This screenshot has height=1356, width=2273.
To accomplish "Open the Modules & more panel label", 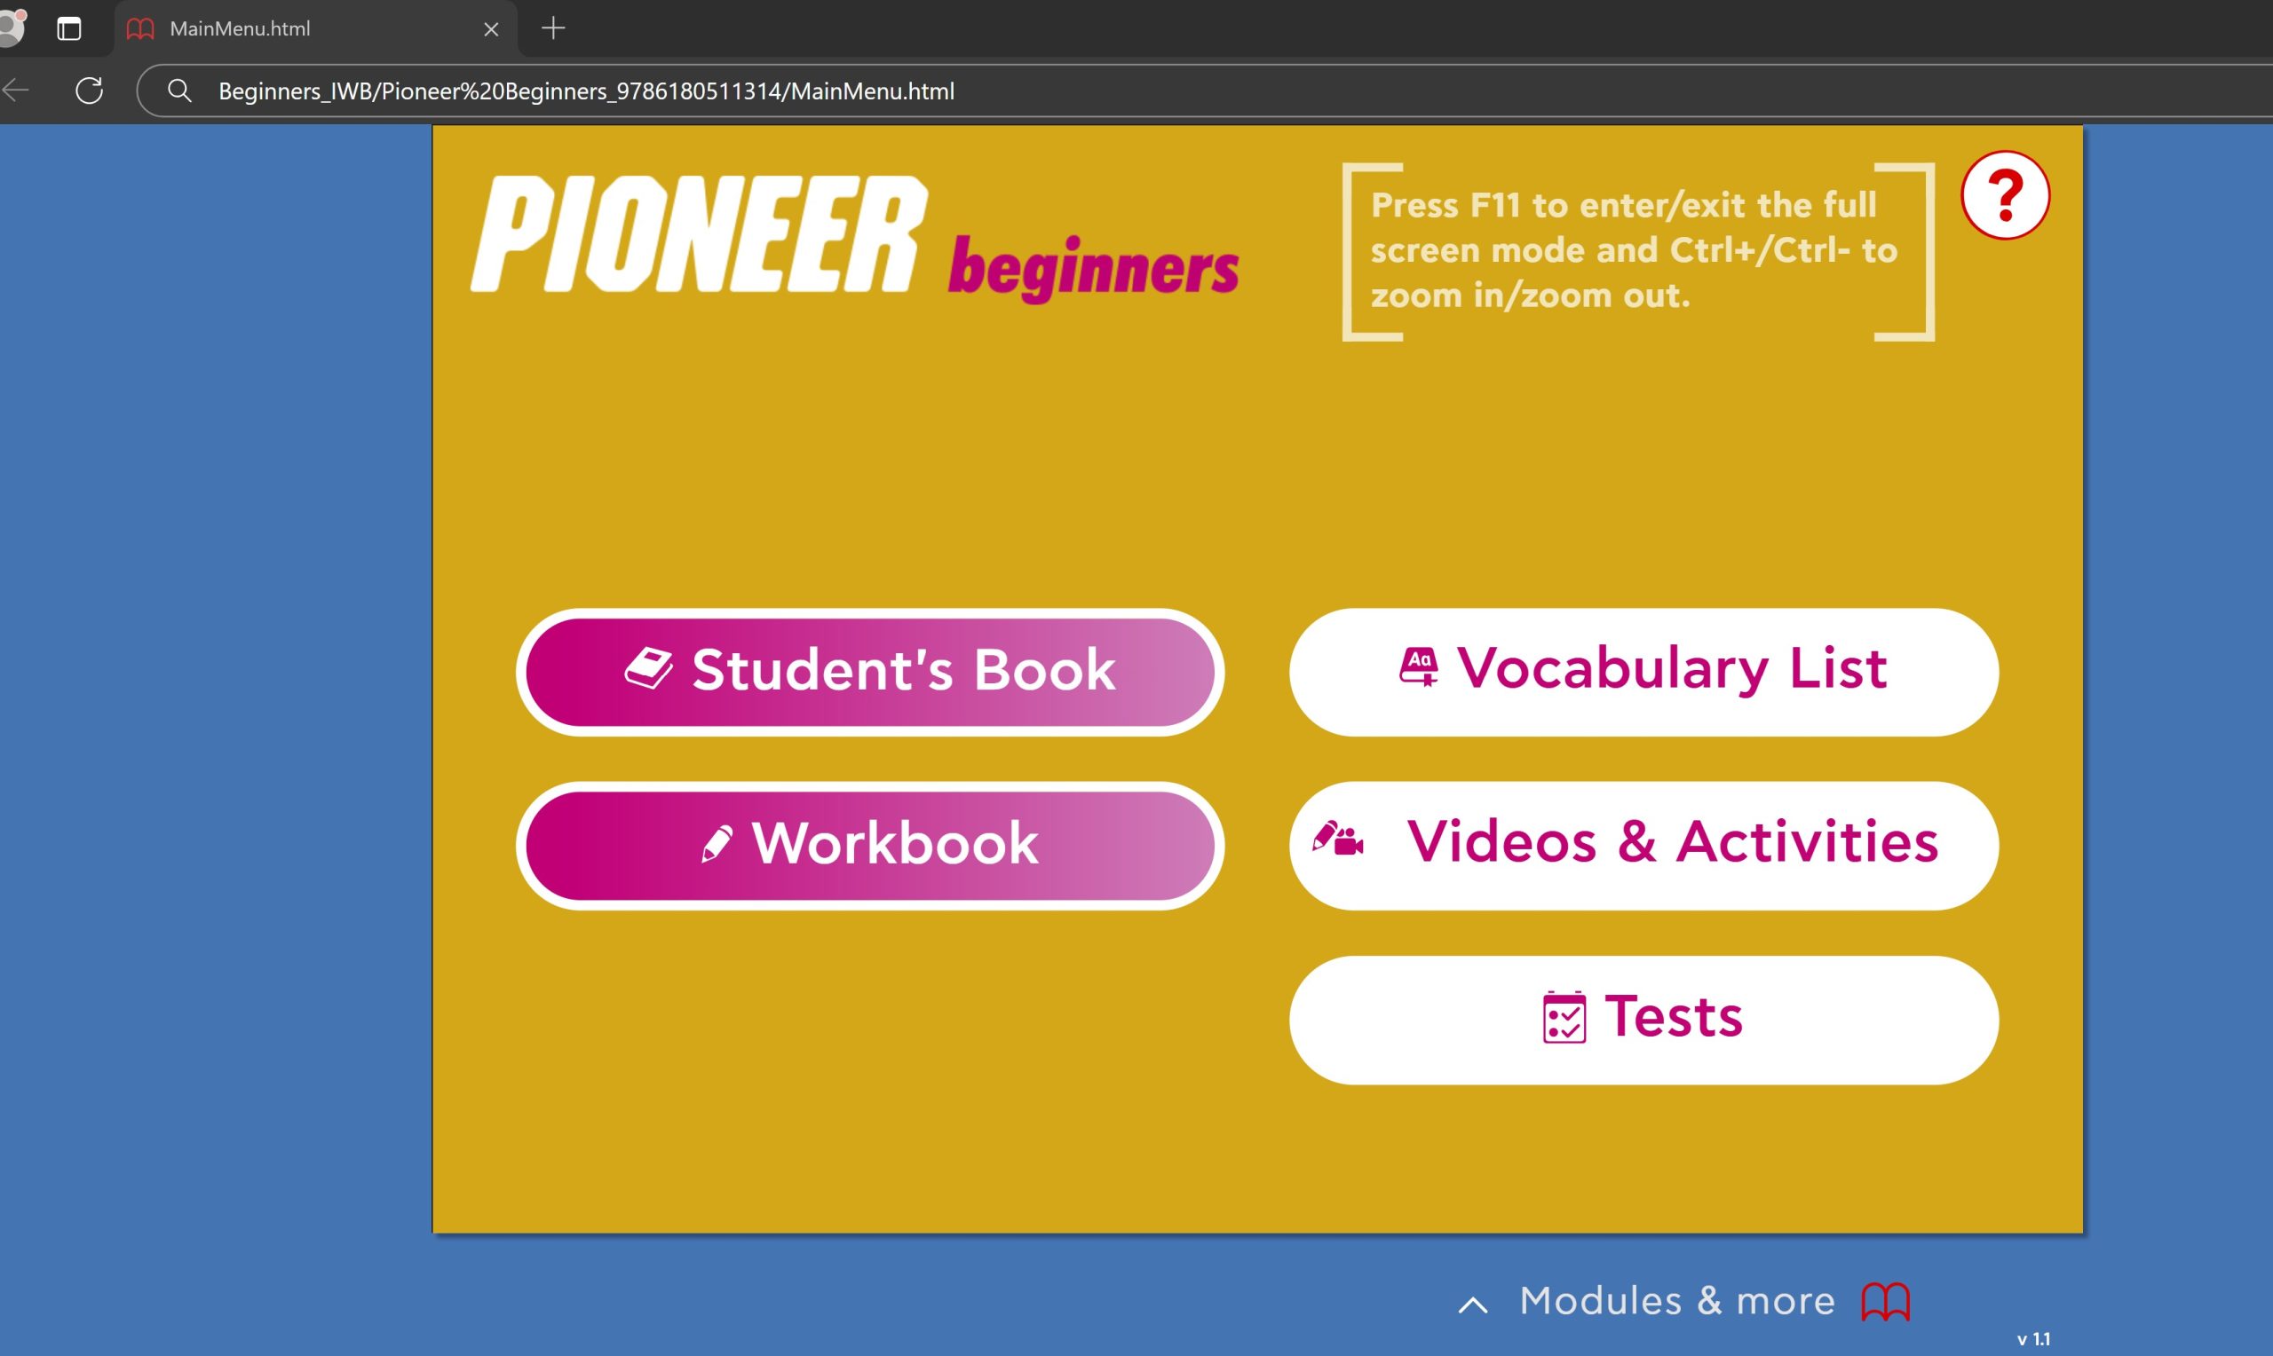I will (1676, 1301).
